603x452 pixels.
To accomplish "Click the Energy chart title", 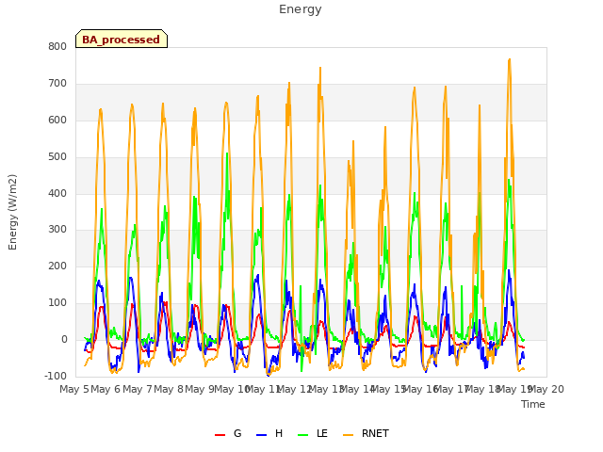I will tap(301, 9).
